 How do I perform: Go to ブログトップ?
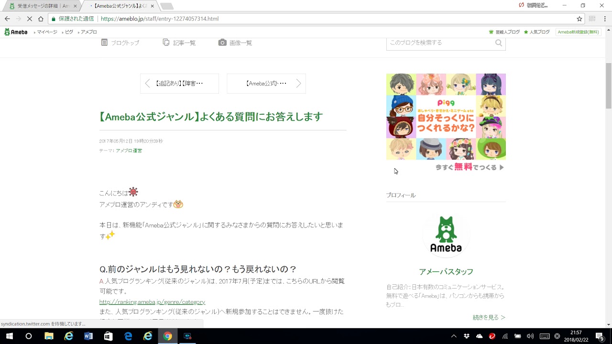tap(120, 43)
